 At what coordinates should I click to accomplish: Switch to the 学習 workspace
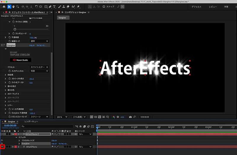(226, 7)
